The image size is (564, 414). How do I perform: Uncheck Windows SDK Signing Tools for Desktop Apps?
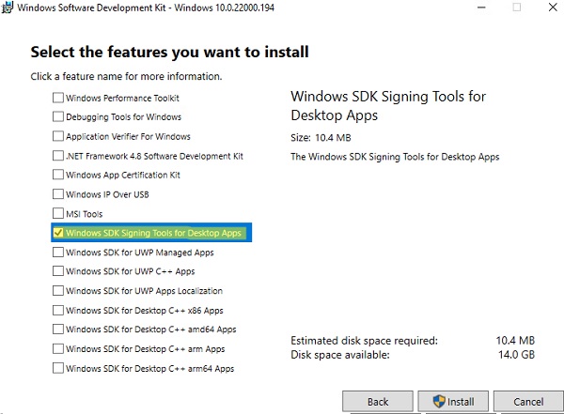coord(58,233)
